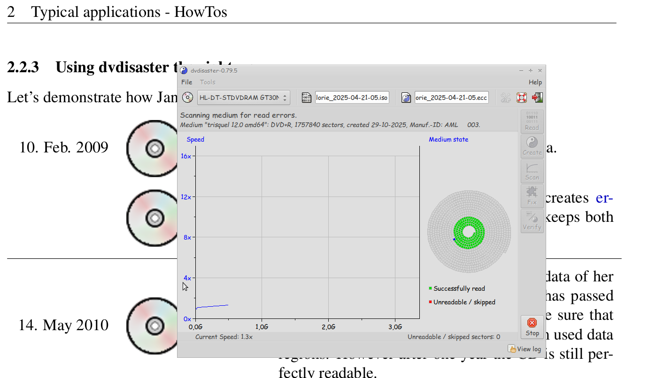672x378 pixels.
Task: Click the CD drive icon in toolbar
Action: (187, 98)
